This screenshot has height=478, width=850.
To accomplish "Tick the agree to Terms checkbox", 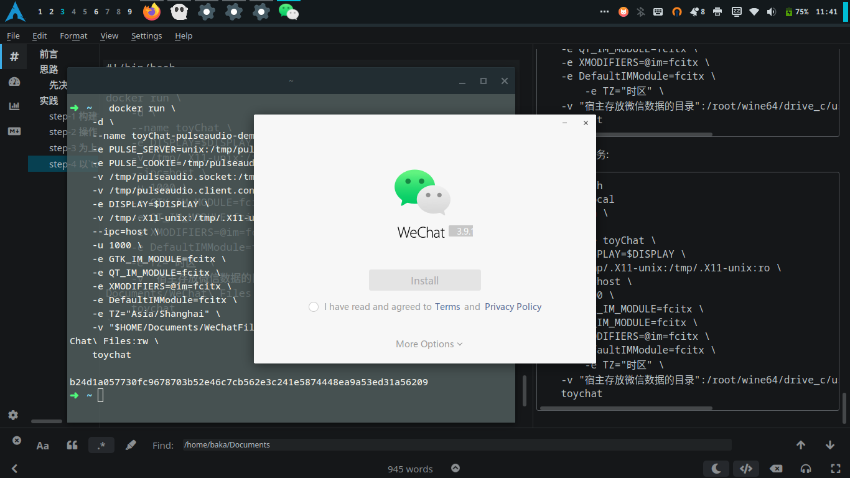I will click(x=314, y=307).
